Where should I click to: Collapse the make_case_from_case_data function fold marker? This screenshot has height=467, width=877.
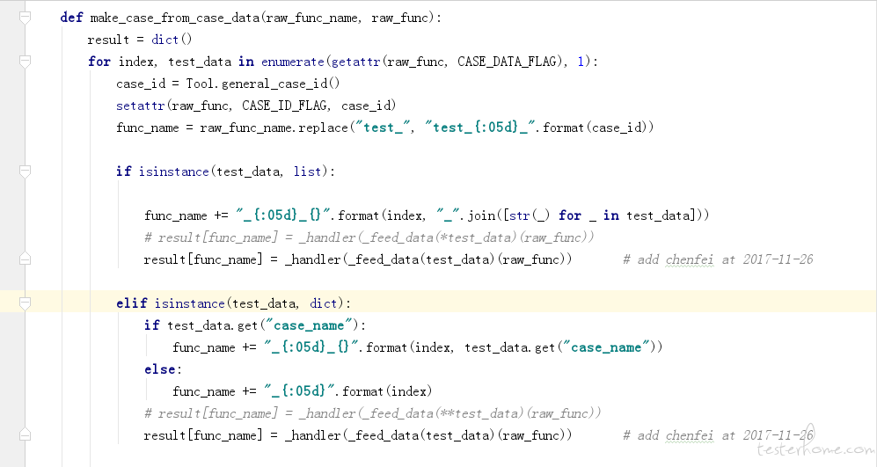25,18
